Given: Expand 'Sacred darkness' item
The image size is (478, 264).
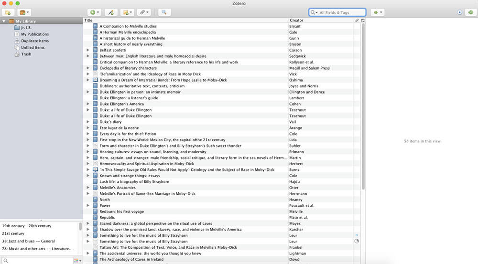Looking at the screenshot, I should point(88,223).
